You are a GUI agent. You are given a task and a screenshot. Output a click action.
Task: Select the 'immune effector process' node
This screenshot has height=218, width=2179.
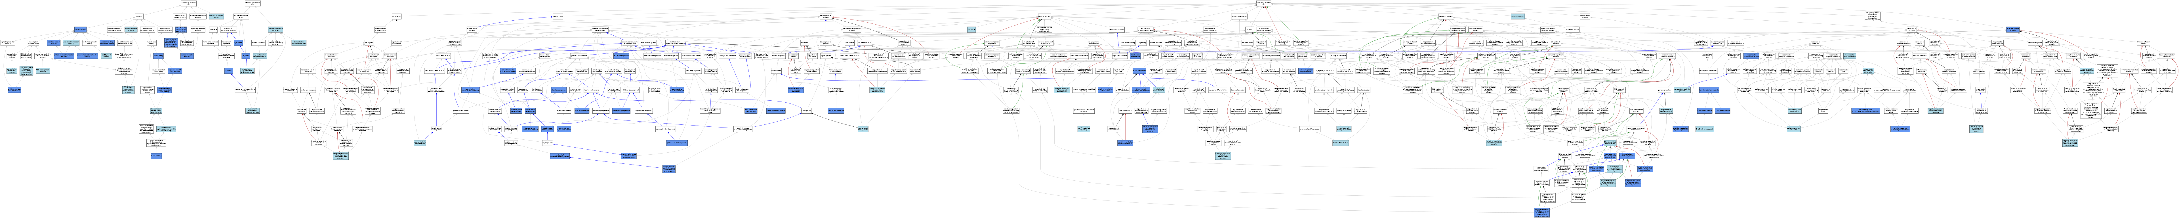(x=2144, y=43)
